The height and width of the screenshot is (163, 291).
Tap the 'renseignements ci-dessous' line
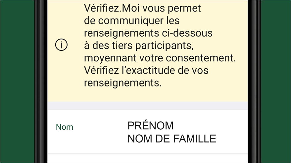tap(148, 33)
